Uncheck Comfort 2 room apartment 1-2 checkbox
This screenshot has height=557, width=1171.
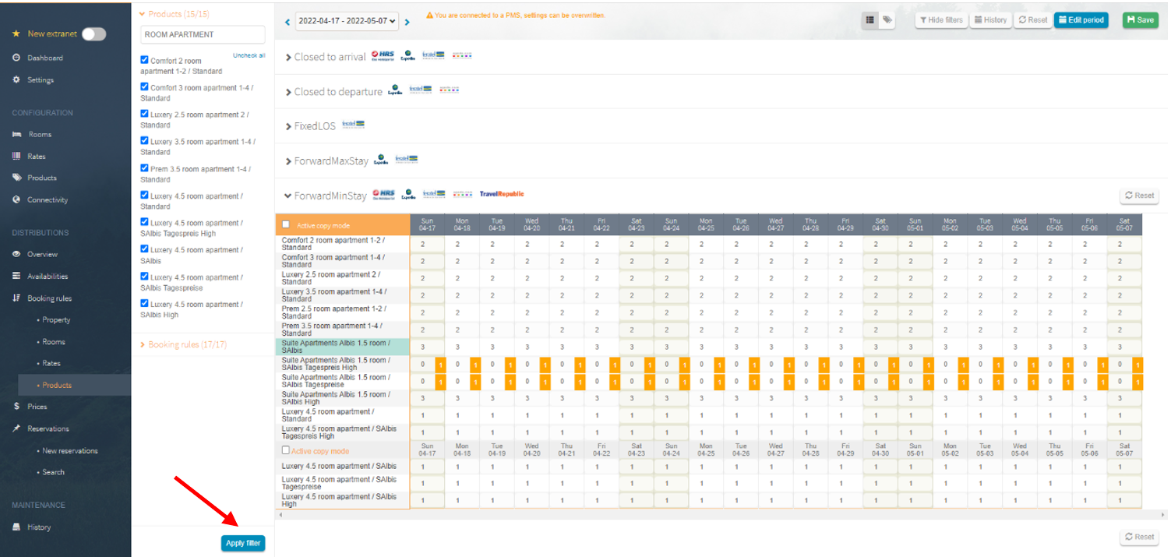[145, 59]
